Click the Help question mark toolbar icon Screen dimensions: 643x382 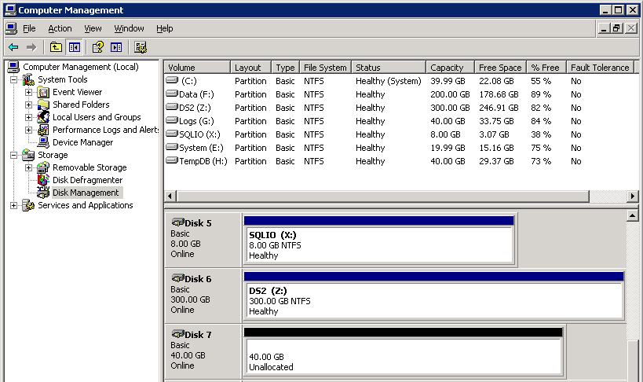click(x=98, y=47)
